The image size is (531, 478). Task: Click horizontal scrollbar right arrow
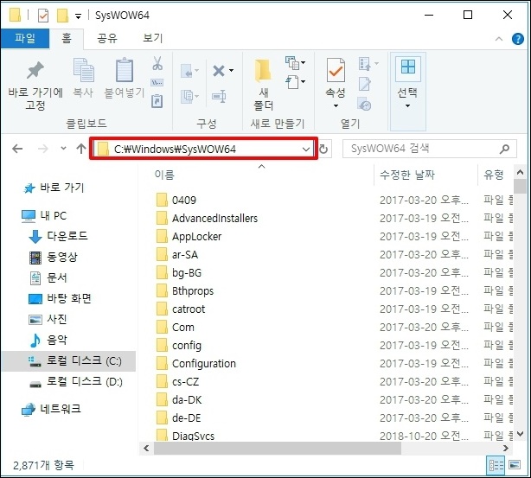tap(506, 449)
